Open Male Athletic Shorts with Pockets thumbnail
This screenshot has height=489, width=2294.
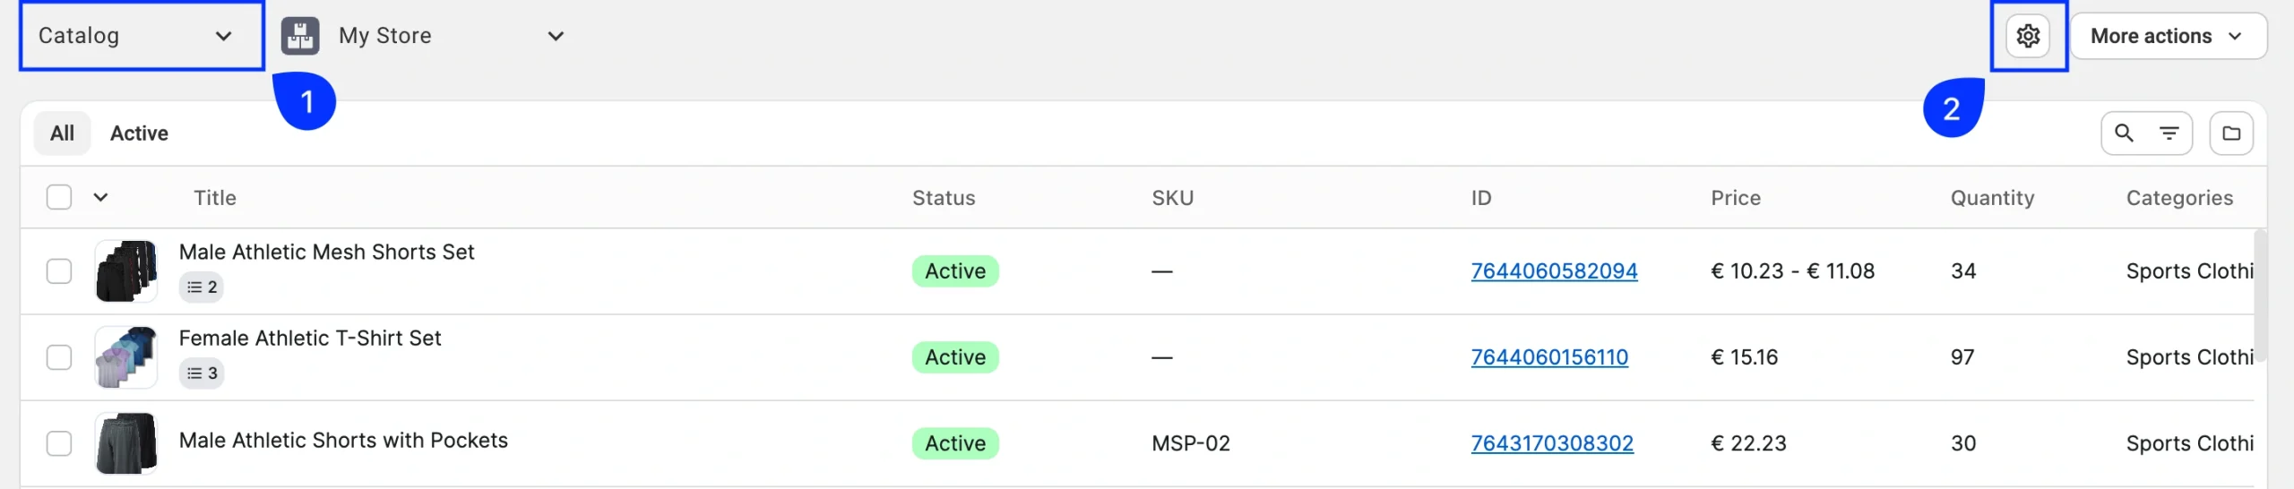pyautogui.click(x=126, y=442)
